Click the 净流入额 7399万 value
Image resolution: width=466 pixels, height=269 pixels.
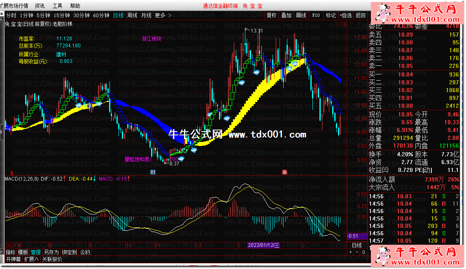434,179
